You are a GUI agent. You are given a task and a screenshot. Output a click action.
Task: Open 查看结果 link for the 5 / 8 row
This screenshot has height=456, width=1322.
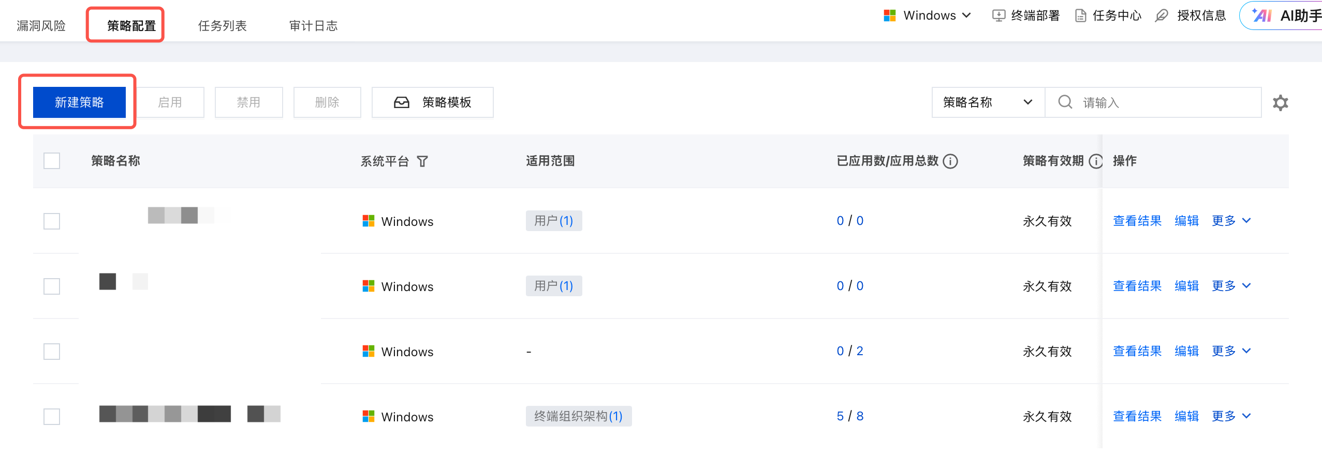coord(1137,417)
